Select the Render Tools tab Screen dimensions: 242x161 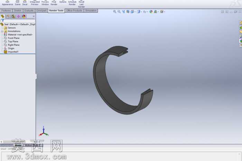point(56,10)
